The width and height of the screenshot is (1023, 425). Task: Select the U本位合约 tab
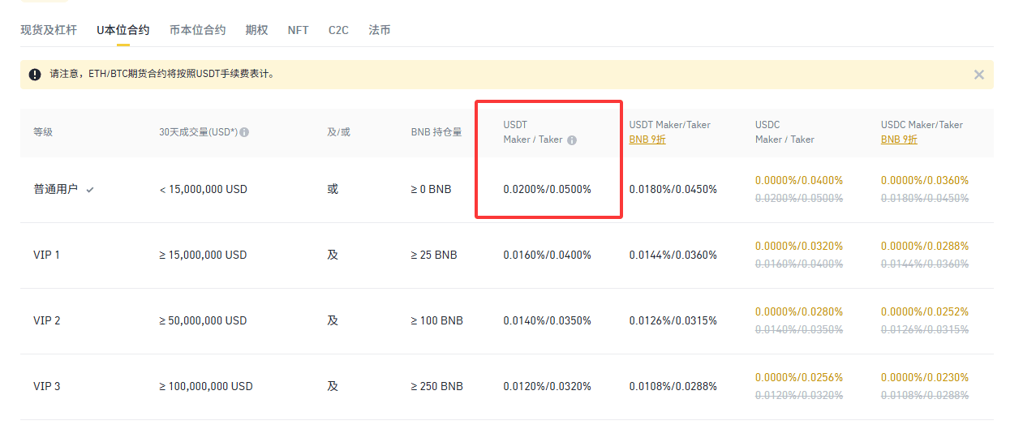[x=123, y=30]
